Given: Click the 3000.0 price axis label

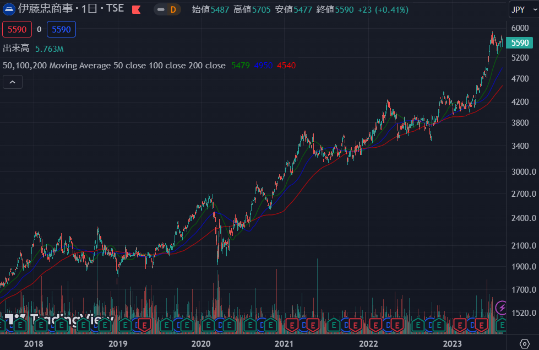Looking at the screenshot, I should [524, 172].
